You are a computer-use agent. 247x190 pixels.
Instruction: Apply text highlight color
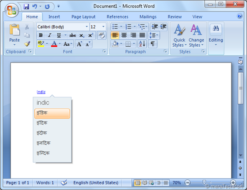coord(41,44)
